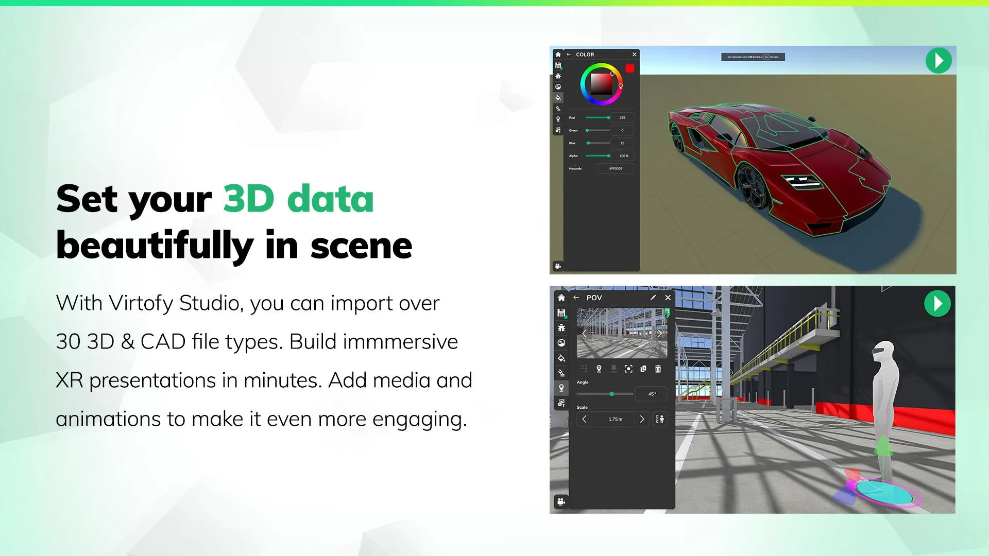Adjust the Alpha slider
The image size is (989, 556).
[x=598, y=155]
